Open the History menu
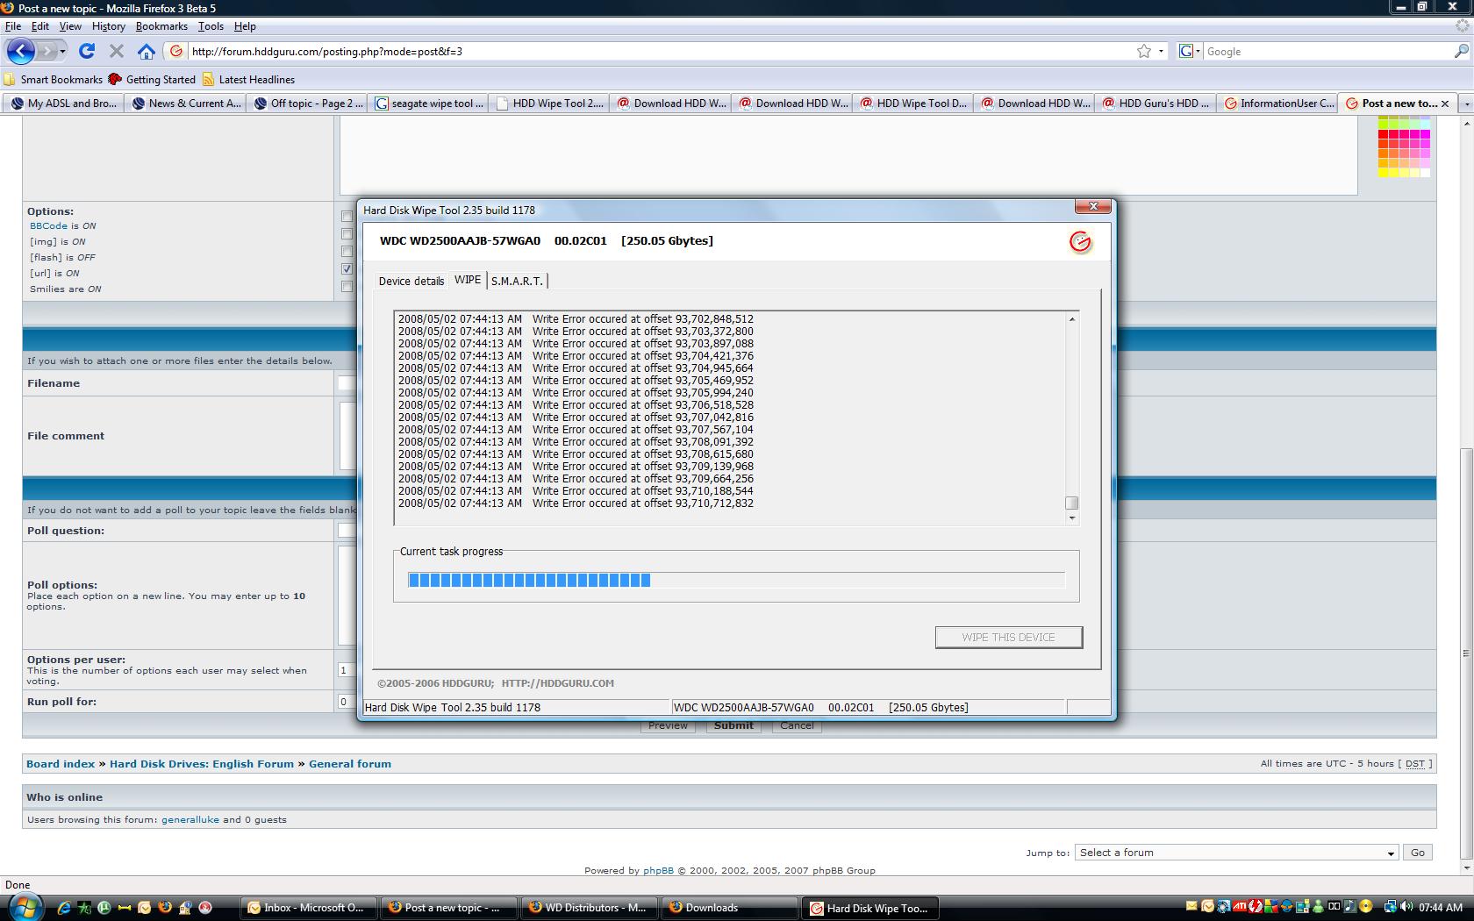This screenshot has height=921, width=1474. [x=109, y=26]
